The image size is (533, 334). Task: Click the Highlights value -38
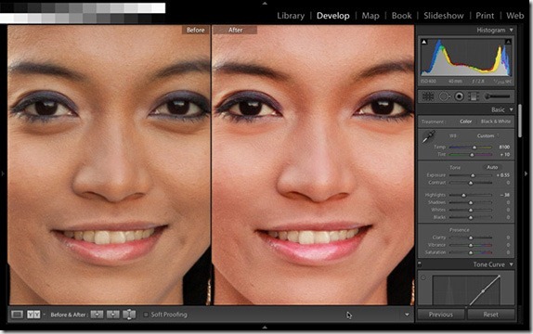coord(505,195)
